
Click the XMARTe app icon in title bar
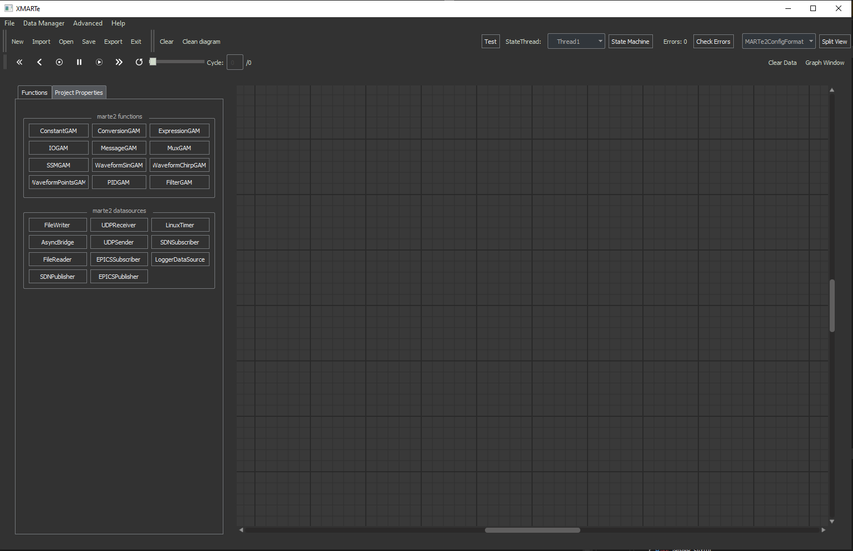tap(8, 8)
